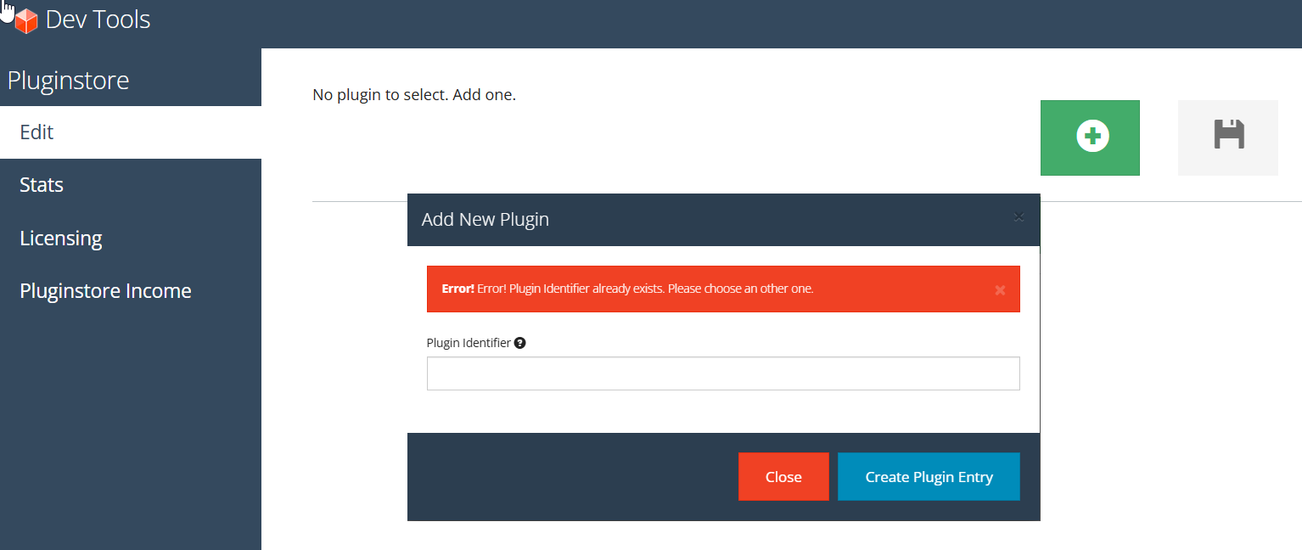Image resolution: width=1302 pixels, height=550 pixels.
Task: Navigate to Pluginstore Income
Action: point(105,291)
